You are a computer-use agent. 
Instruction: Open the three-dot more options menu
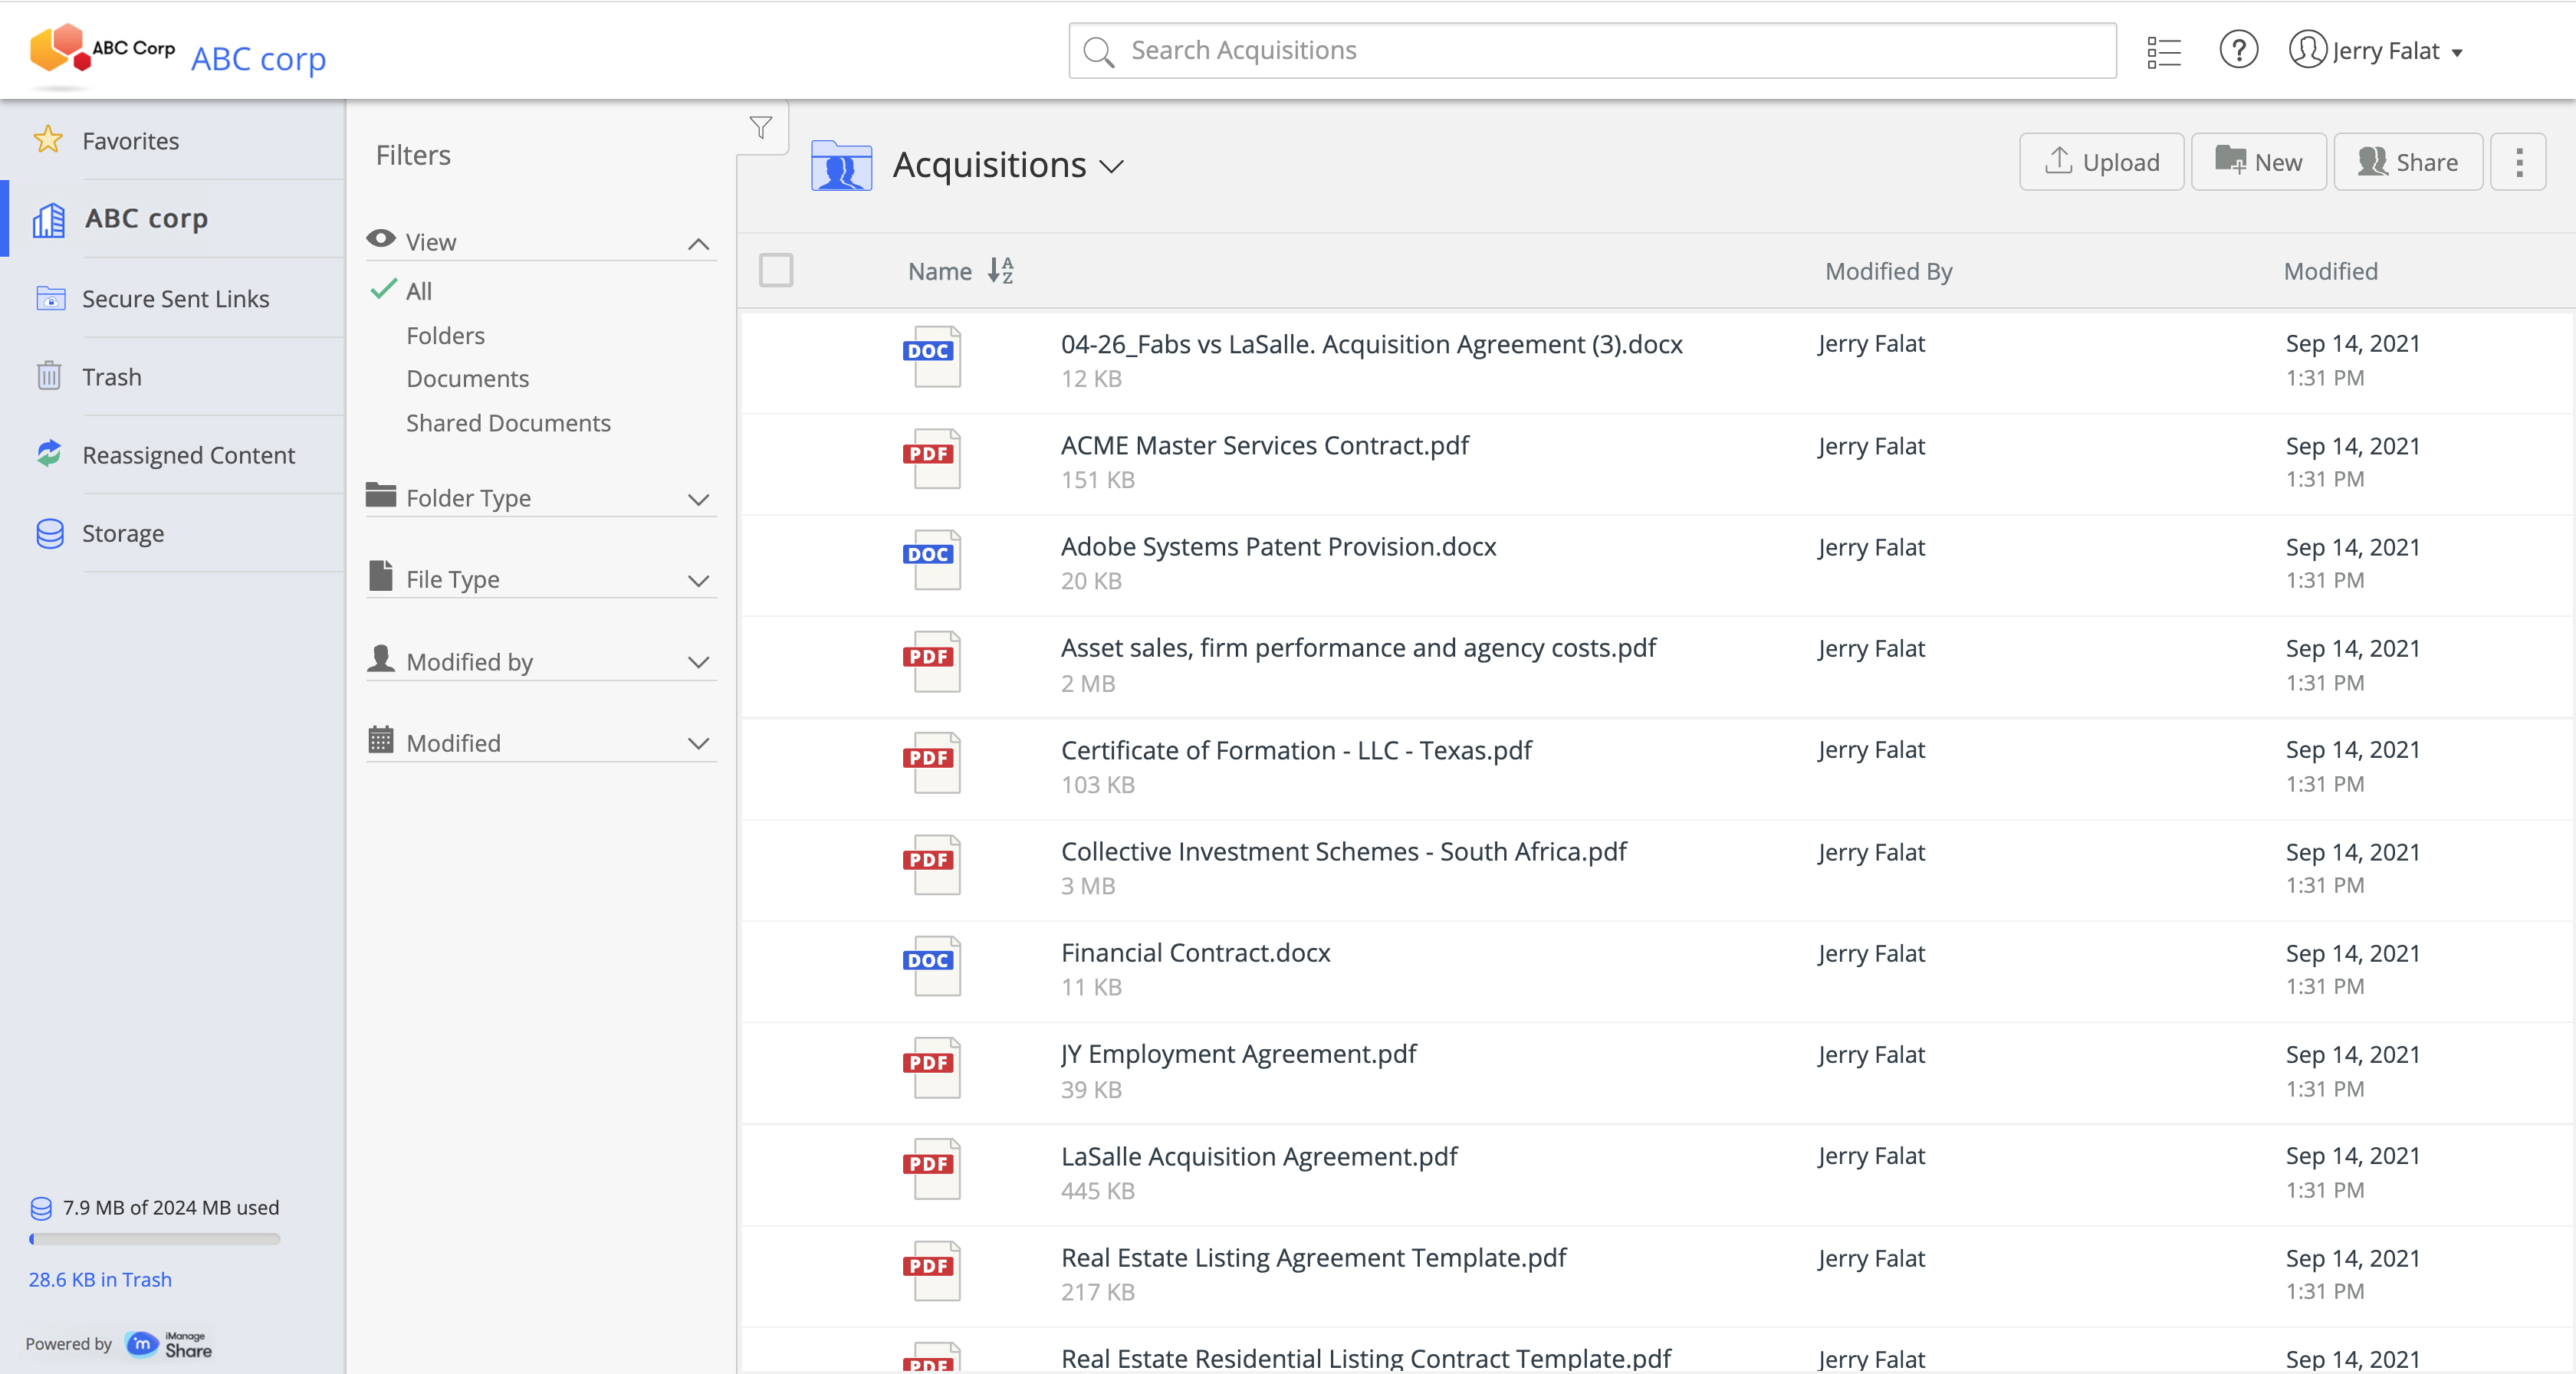2518,162
